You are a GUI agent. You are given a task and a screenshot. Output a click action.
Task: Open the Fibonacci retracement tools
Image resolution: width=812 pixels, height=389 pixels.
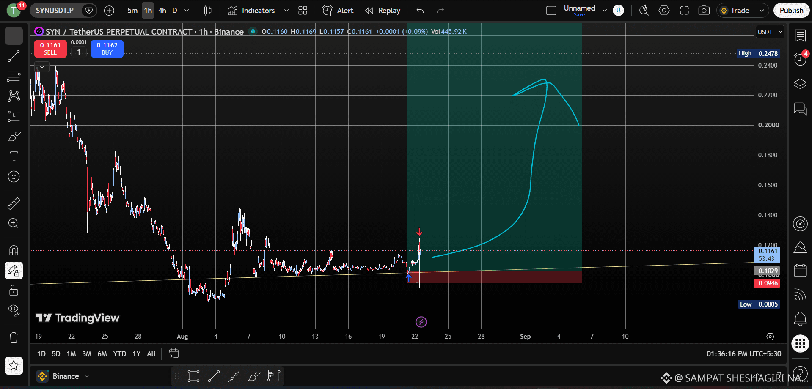[14, 76]
